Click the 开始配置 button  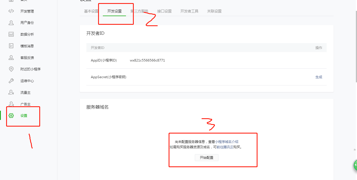point(207,157)
